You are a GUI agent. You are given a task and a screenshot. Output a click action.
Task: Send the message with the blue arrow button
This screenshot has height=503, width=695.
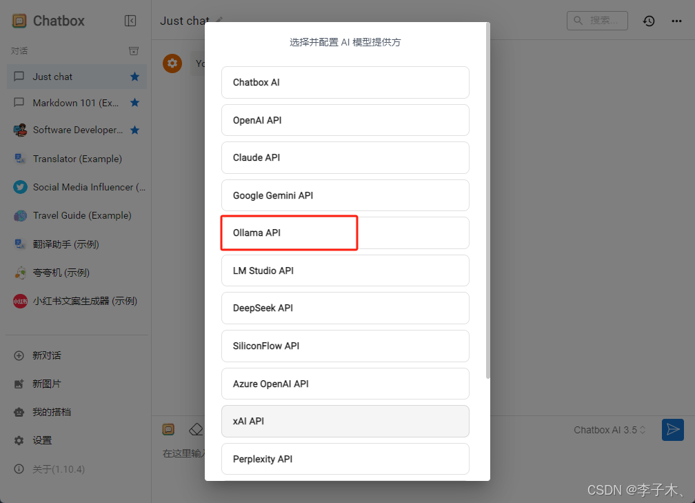(x=673, y=429)
